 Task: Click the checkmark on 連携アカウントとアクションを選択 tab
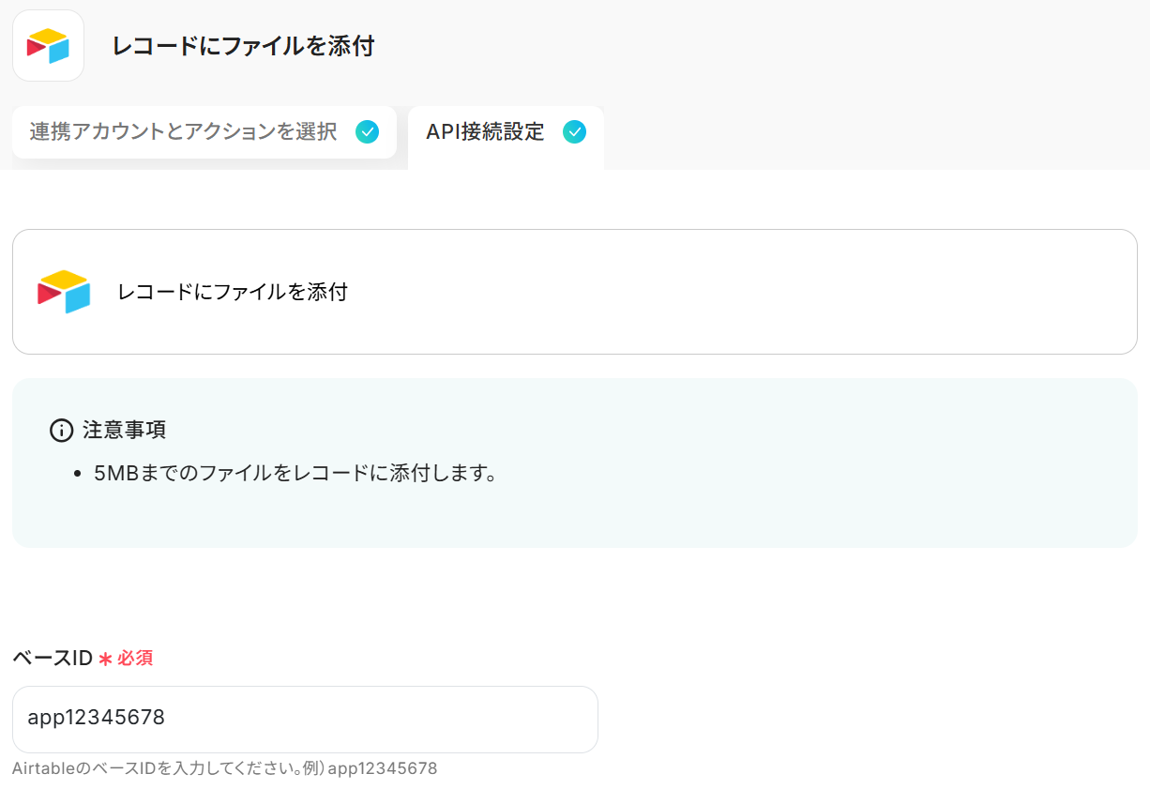click(368, 132)
